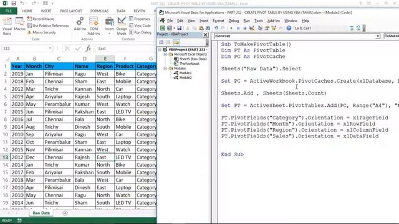The image size is (399, 224).
Task: Select cell A1 Year header
Action: (17, 67)
